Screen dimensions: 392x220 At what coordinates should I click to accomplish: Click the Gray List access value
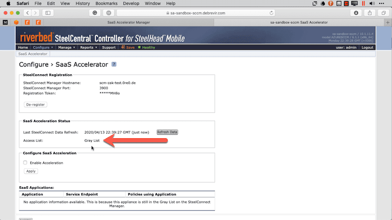(92, 140)
